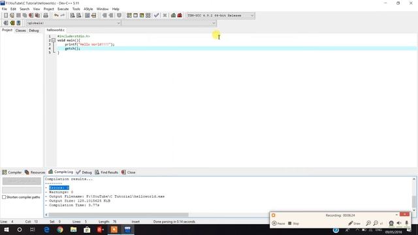Open the empty function list dropdown
418x235 pixels.
(x=169, y=23)
